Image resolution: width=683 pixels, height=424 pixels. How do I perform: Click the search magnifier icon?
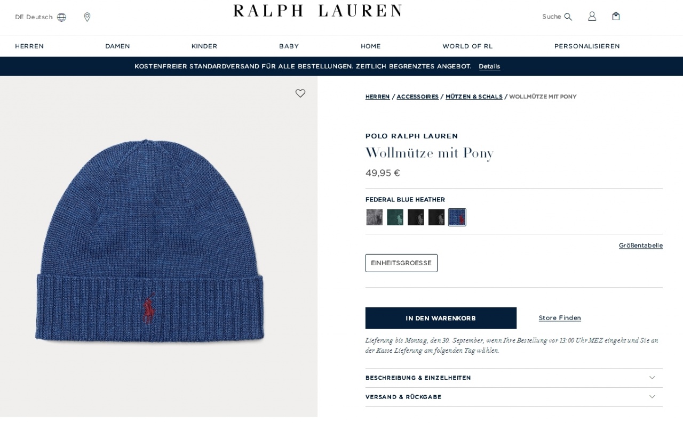[568, 17]
